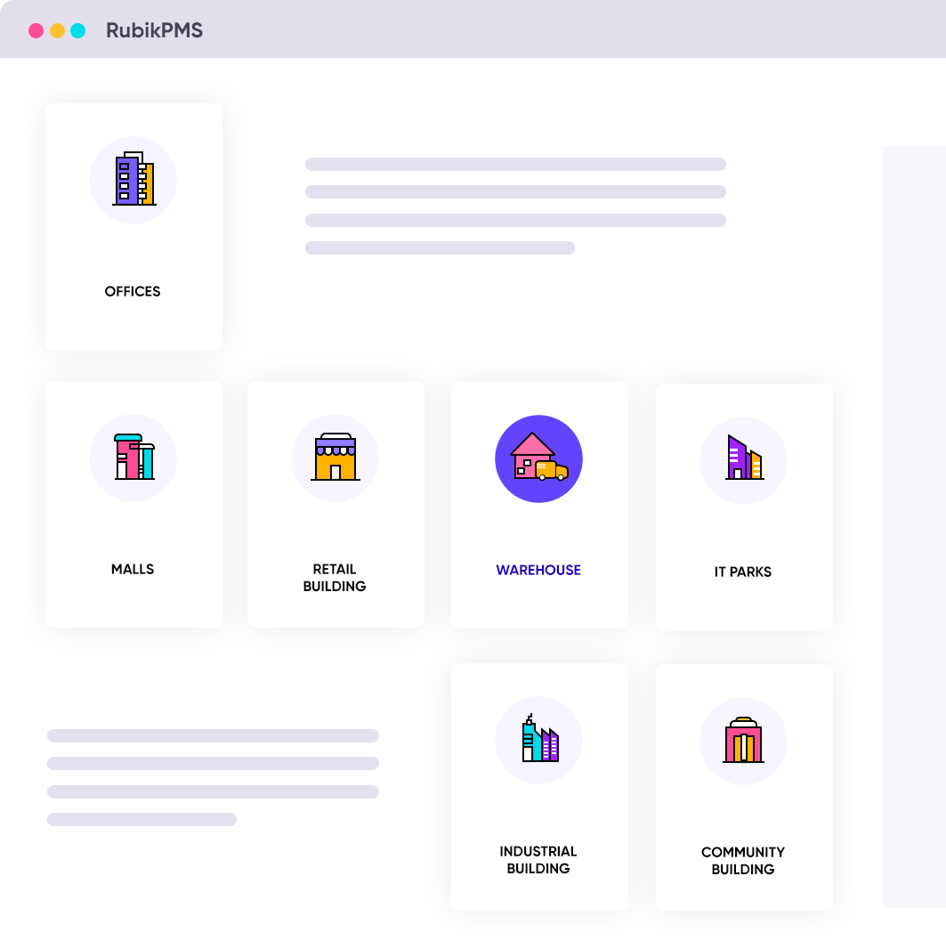Click the yellow window control dot
Screen dimensions: 946x949
(x=57, y=30)
